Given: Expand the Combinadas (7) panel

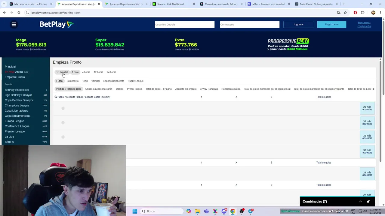Looking at the screenshot, I should [360, 202].
